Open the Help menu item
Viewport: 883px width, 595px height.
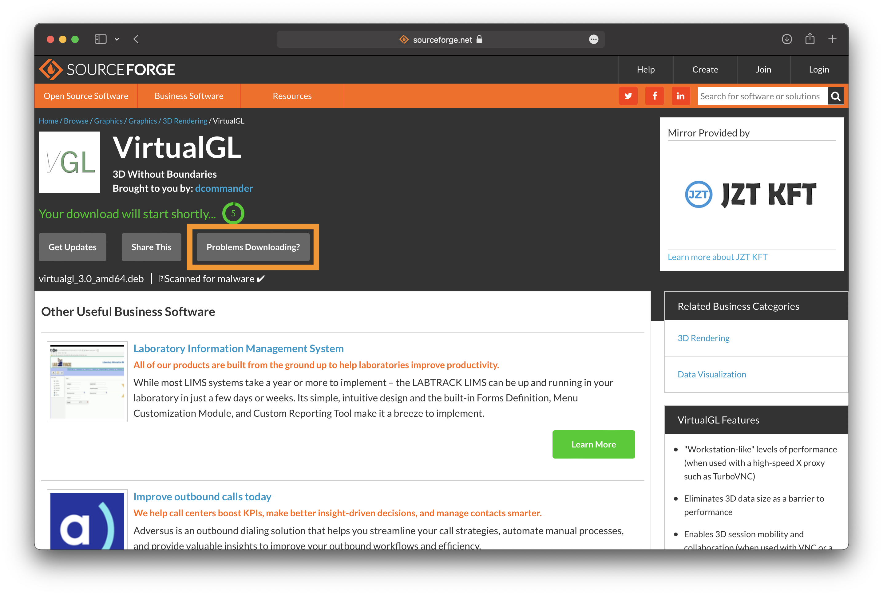pyautogui.click(x=645, y=69)
